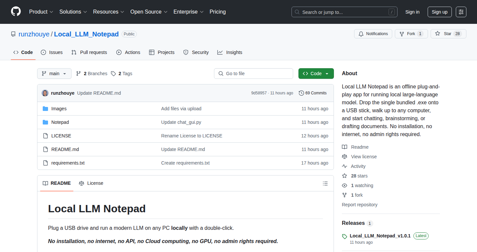This screenshot has height=252, width=477.
Task: Open the main branch selector dropdown
Action: click(x=54, y=74)
